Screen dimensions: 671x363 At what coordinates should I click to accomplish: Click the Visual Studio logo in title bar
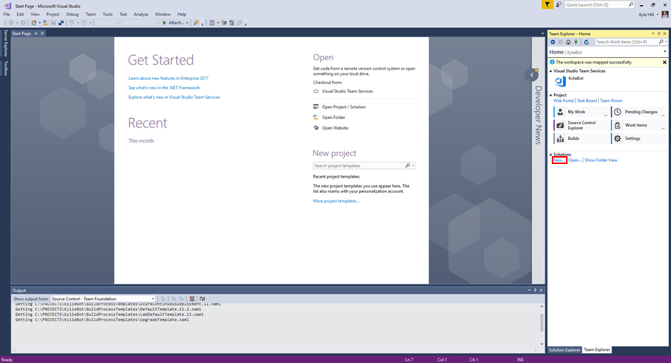tap(7, 6)
